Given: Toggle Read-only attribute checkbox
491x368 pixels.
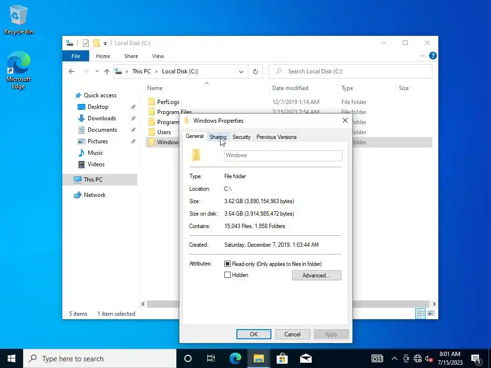Looking at the screenshot, I should click(228, 264).
